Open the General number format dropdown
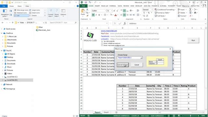 coord(152,9)
